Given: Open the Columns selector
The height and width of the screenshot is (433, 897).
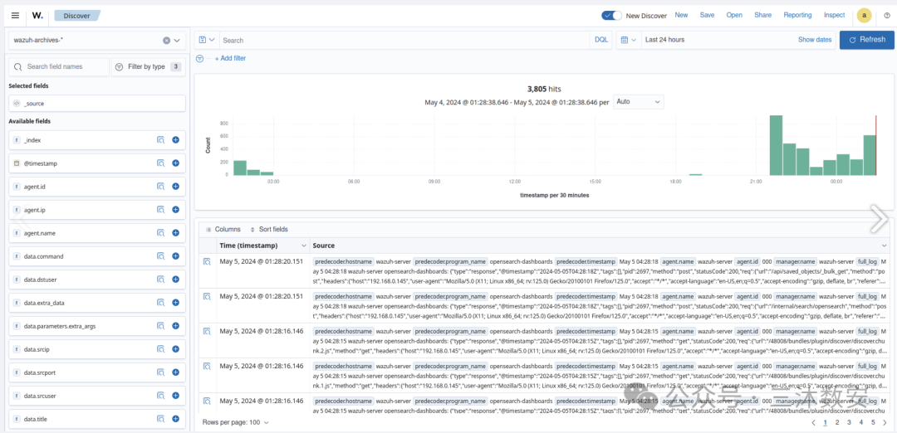Looking at the screenshot, I should (x=223, y=229).
